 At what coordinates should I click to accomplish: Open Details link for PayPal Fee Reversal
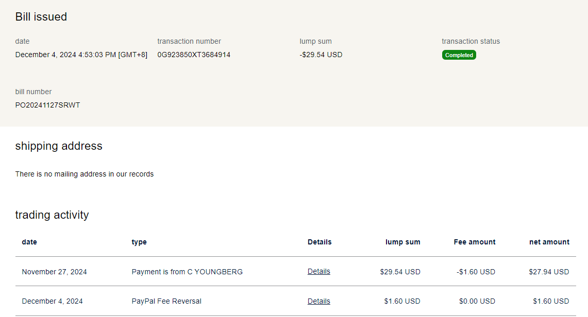click(x=318, y=301)
